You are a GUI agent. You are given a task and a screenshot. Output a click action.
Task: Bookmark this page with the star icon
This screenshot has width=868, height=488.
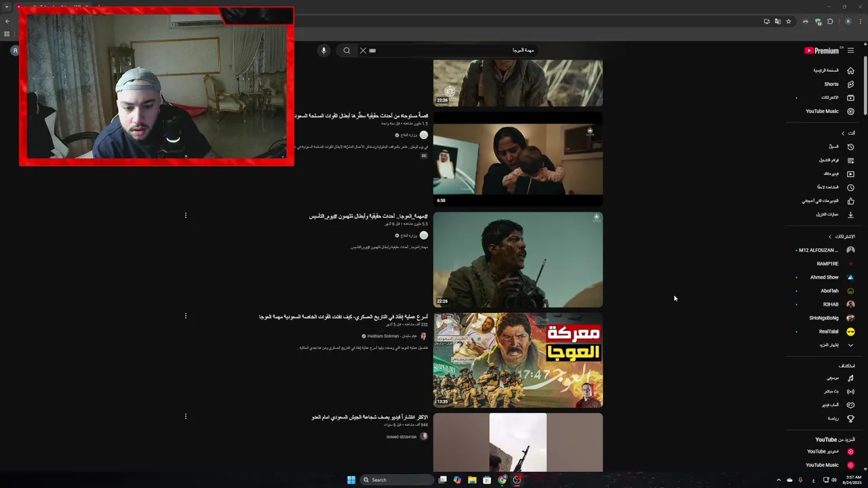788,22
